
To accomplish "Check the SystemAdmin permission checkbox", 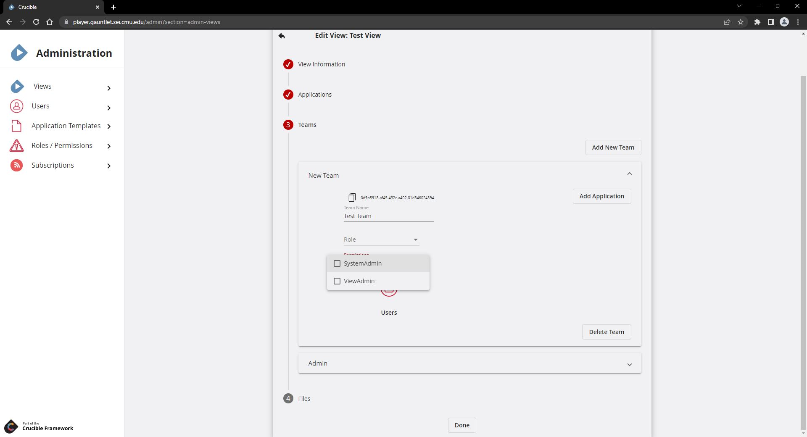I will (x=337, y=263).
